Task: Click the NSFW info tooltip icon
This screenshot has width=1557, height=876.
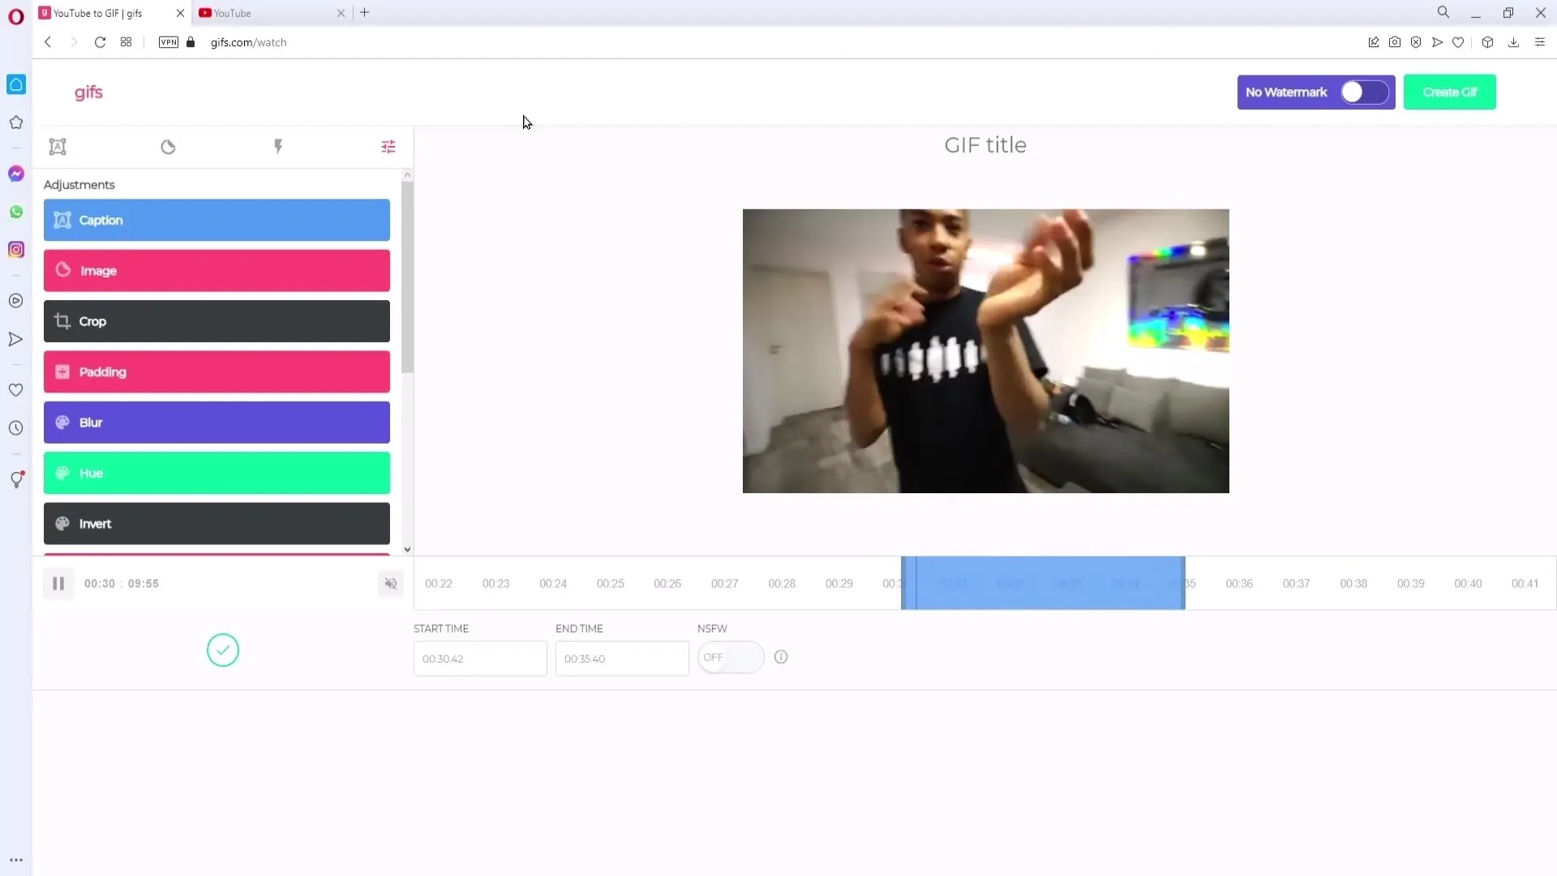Action: click(x=781, y=657)
